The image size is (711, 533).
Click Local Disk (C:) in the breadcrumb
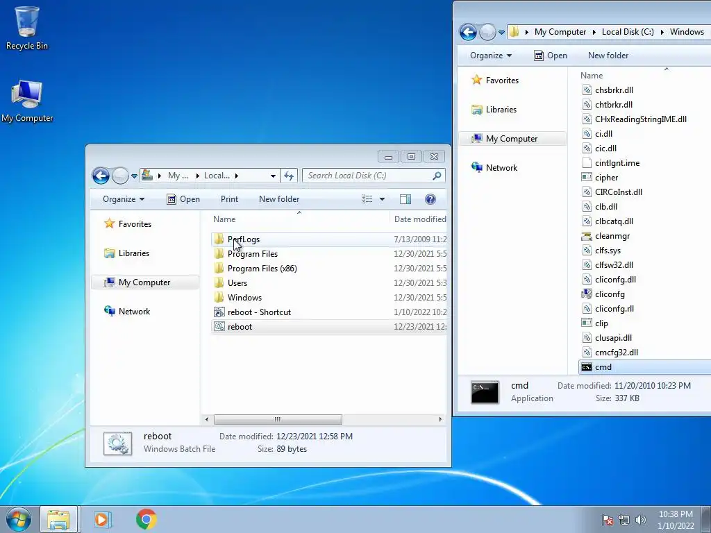(628, 32)
